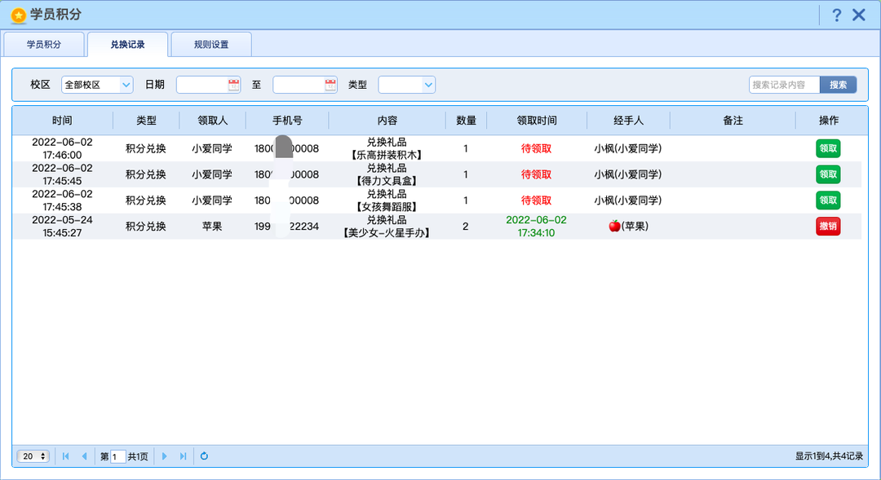Switch to the 学员积分 tab
The height and width of the screenshot is (480, 881).
pos(44,44)
